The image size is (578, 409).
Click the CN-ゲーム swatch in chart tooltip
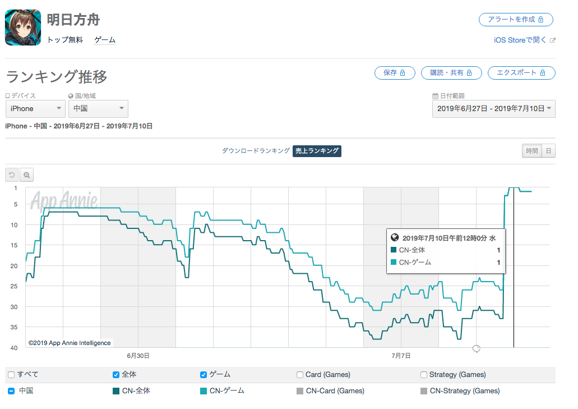coord(394,262)
